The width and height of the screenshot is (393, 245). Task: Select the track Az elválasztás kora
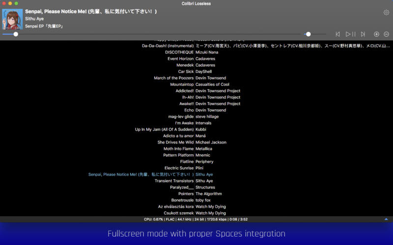(176, 207)
